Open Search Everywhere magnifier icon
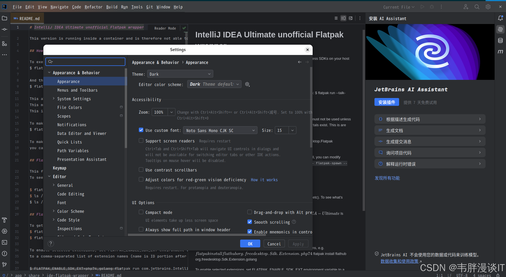This screenshot has height=277, width=506. point(477,7)
